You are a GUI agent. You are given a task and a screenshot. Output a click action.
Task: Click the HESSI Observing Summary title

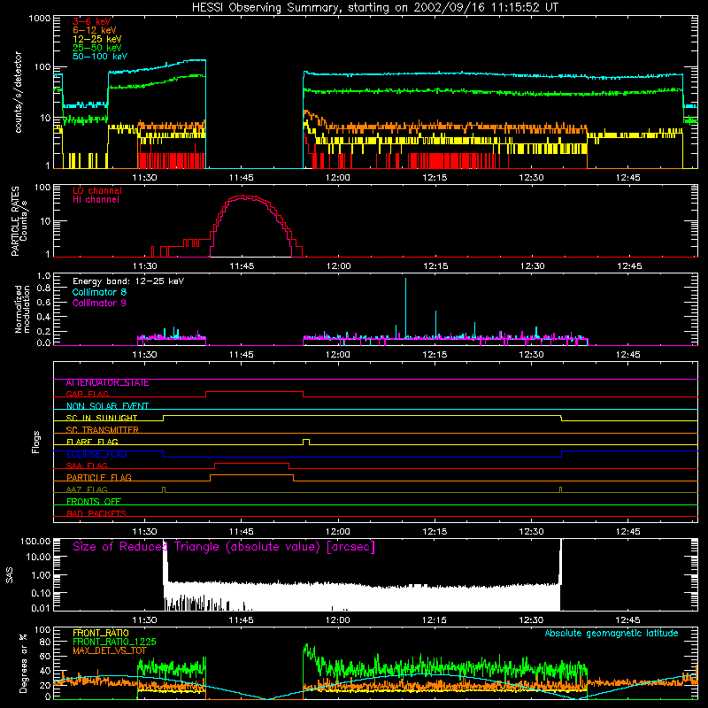[375, 8]
